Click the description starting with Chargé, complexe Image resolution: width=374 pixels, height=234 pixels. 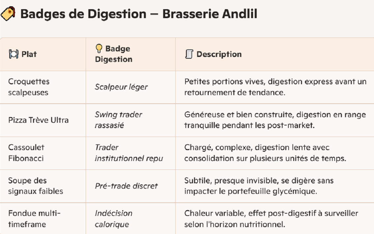pyautogui.click(x=265, y=153)
